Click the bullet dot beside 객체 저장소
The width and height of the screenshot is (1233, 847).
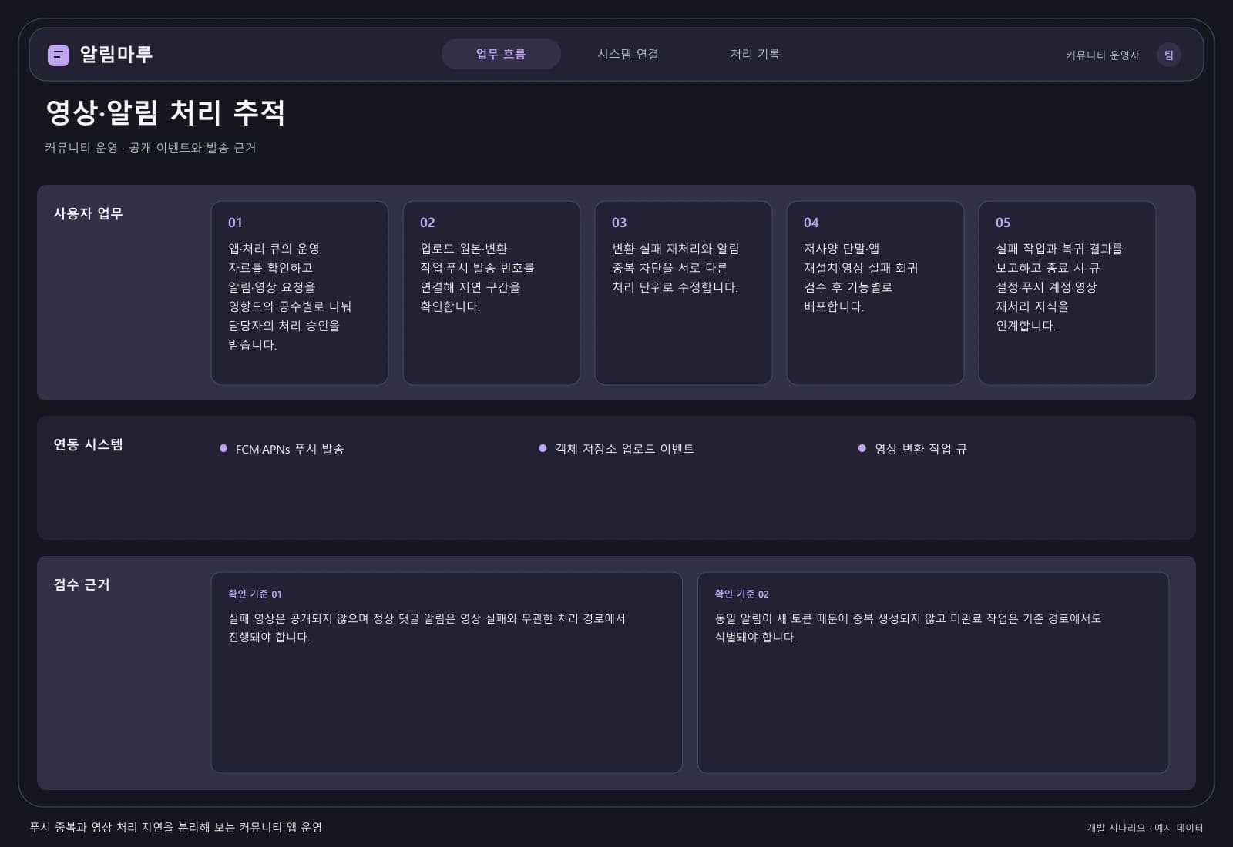(x=543, y=448)
